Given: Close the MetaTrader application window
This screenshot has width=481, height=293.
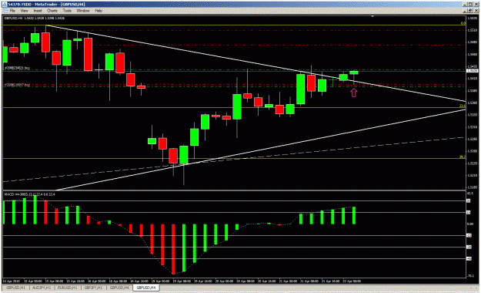Looking at the screenshot, I should 476,5.
